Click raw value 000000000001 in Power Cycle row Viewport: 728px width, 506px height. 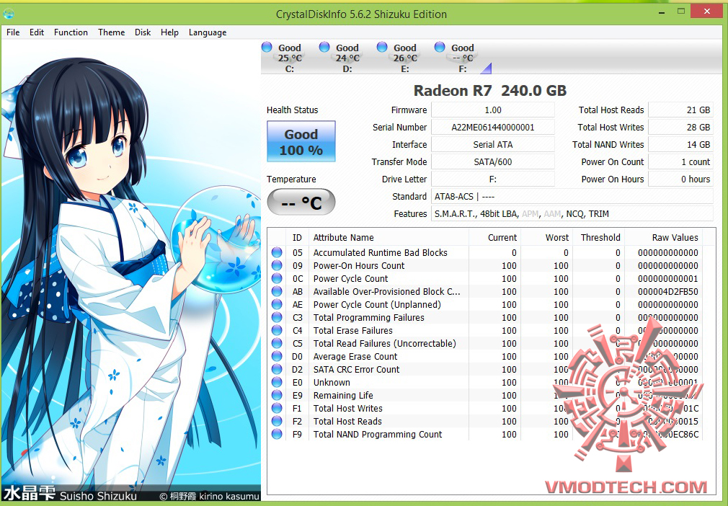[667, 278]
